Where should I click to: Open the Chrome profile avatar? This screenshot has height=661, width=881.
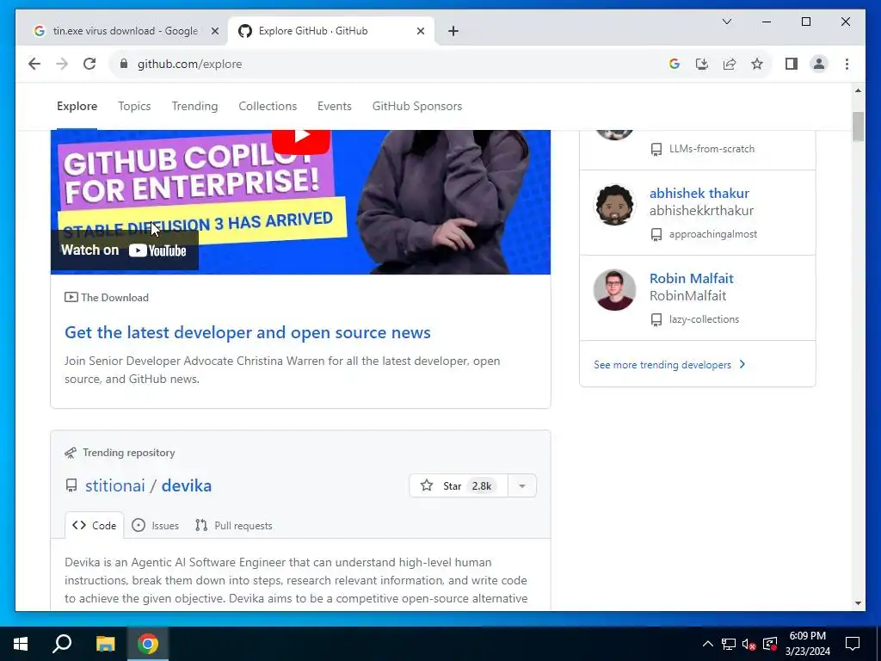click(x=819, y=64)
